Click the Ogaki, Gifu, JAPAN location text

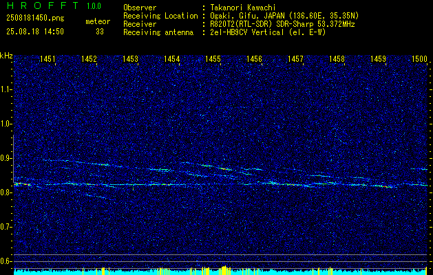click(x=284, y=16)
